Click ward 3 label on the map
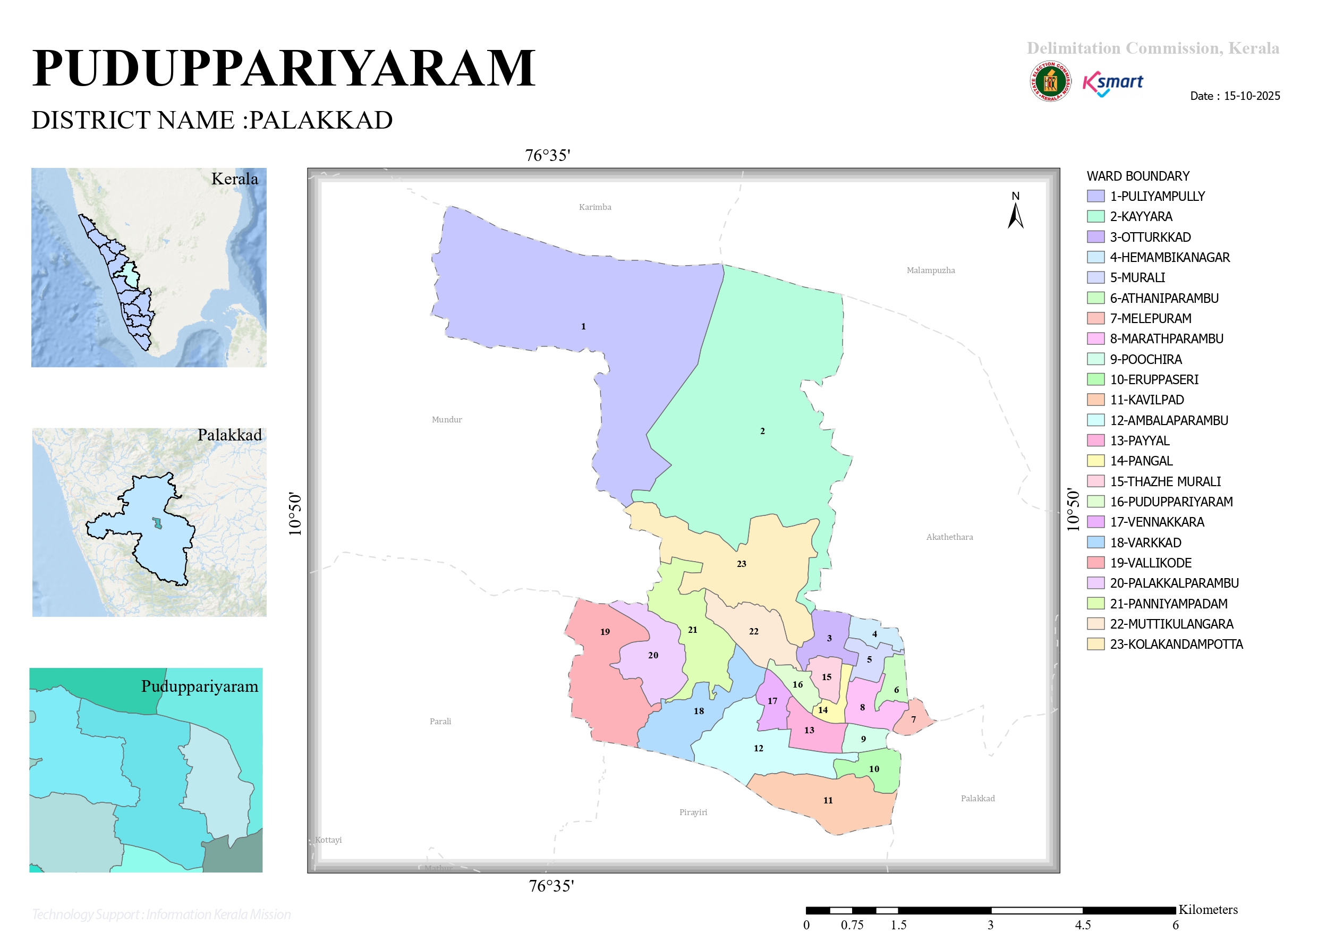Image resolution: width=1318 pixels, height=932 pixels. coord(829,638)
